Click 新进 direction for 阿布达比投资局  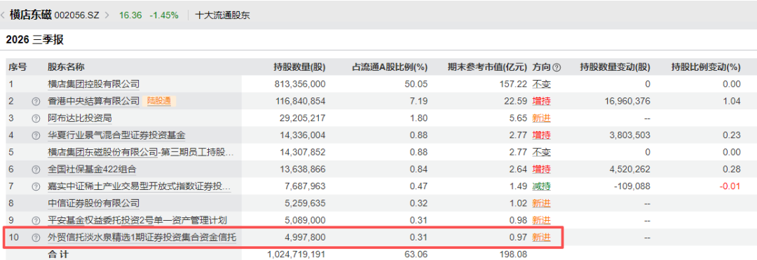541,118
